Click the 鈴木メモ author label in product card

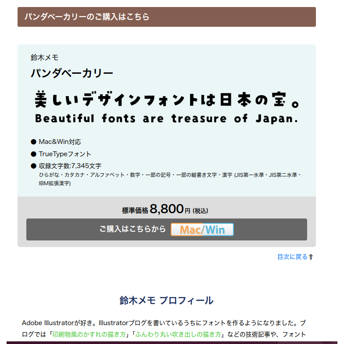click(x=44, y=57)
